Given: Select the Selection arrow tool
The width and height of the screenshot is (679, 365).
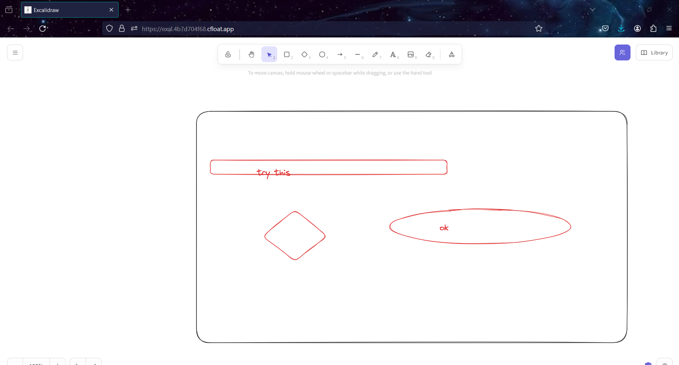Looking at the screenshot, I should point(269,54).
